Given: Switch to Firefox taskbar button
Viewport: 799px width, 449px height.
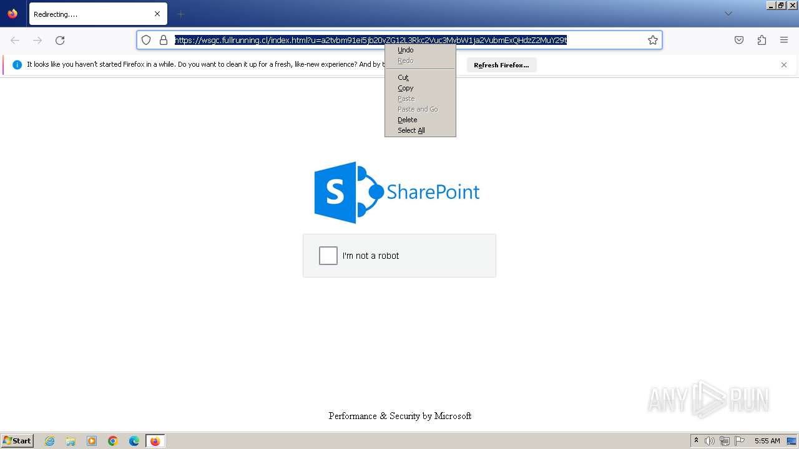Looking at the screenshot, I should (x=155, y=441).
